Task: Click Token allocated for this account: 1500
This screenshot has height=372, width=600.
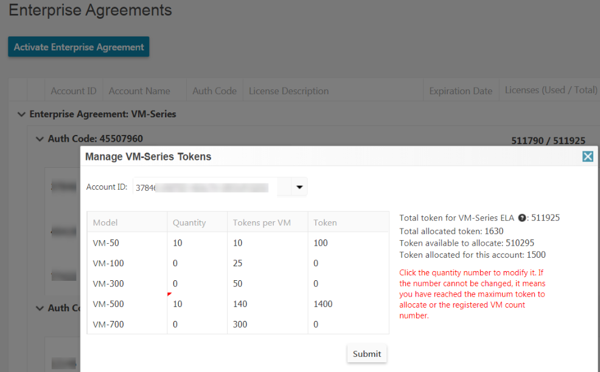Action: (473, 255)
